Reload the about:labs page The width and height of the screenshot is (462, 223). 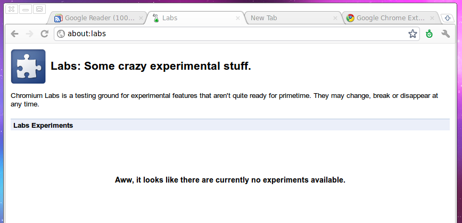tap(44, 34)
